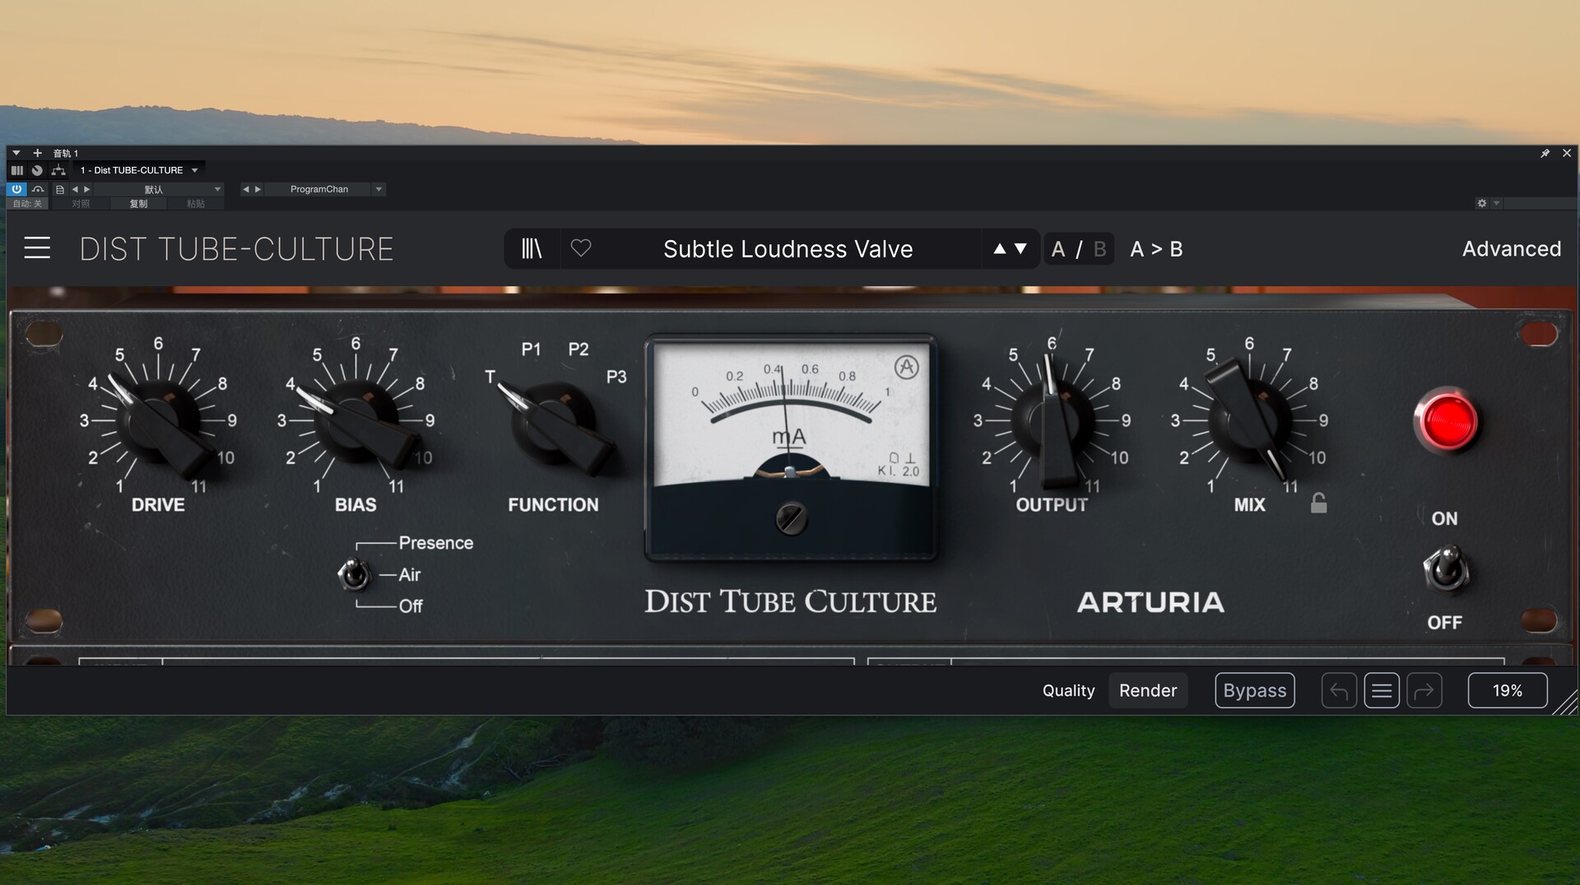Add a plugin with the plus icon

(37, 153)
